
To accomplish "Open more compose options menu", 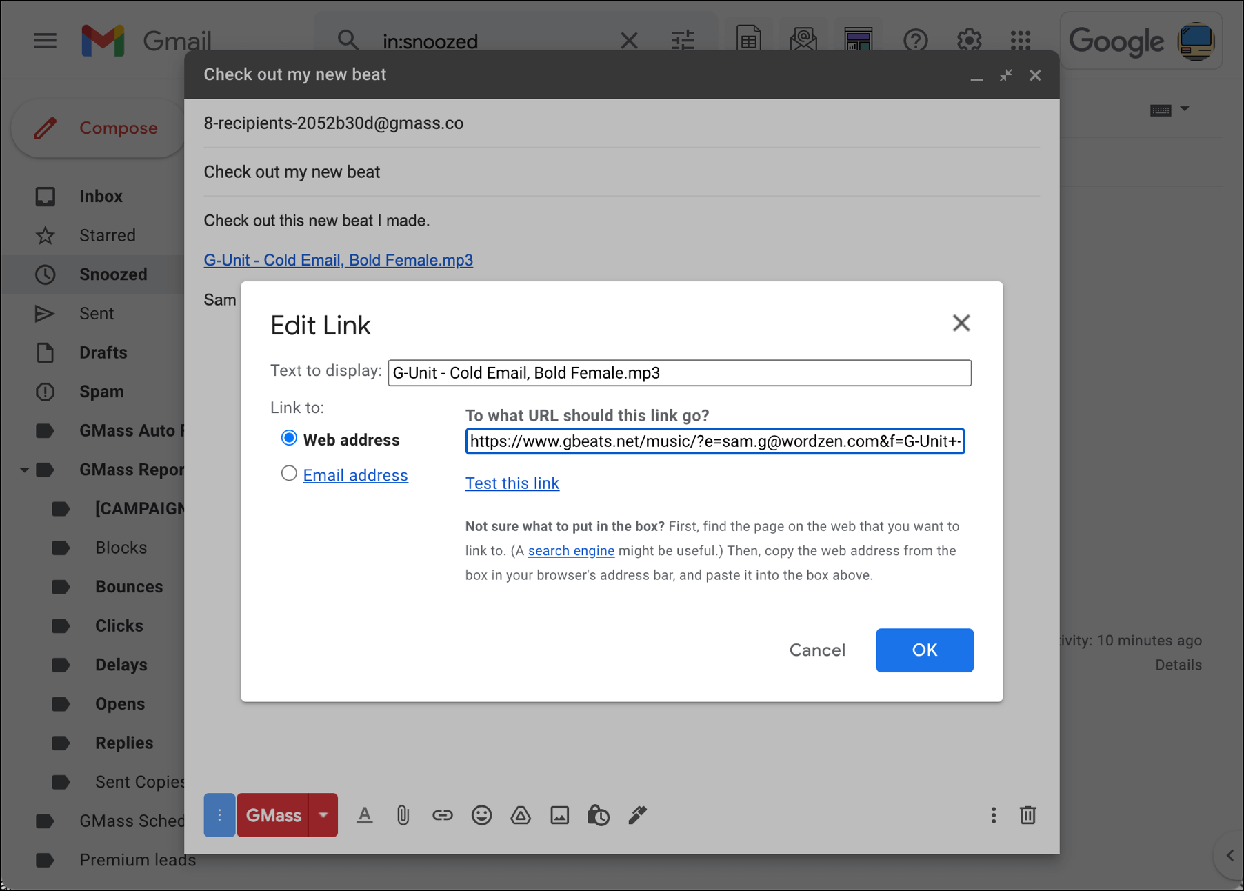I will pyautogui.click(x=993, y=815).
